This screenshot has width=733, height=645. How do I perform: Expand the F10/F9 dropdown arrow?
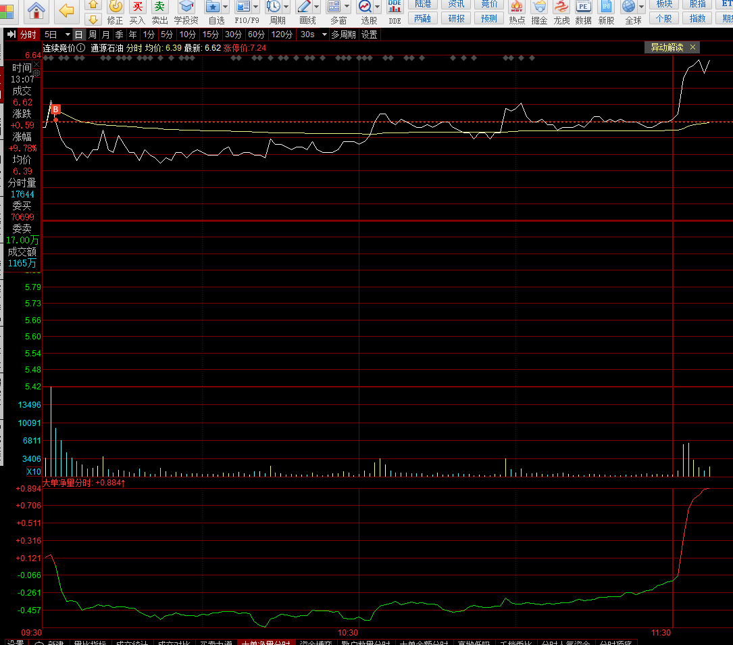(256, 7)
